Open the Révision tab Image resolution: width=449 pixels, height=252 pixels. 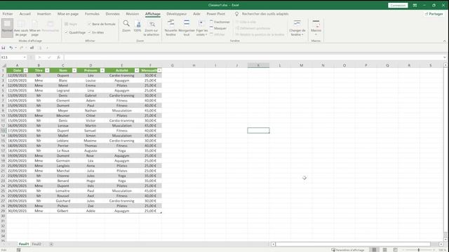133,14
